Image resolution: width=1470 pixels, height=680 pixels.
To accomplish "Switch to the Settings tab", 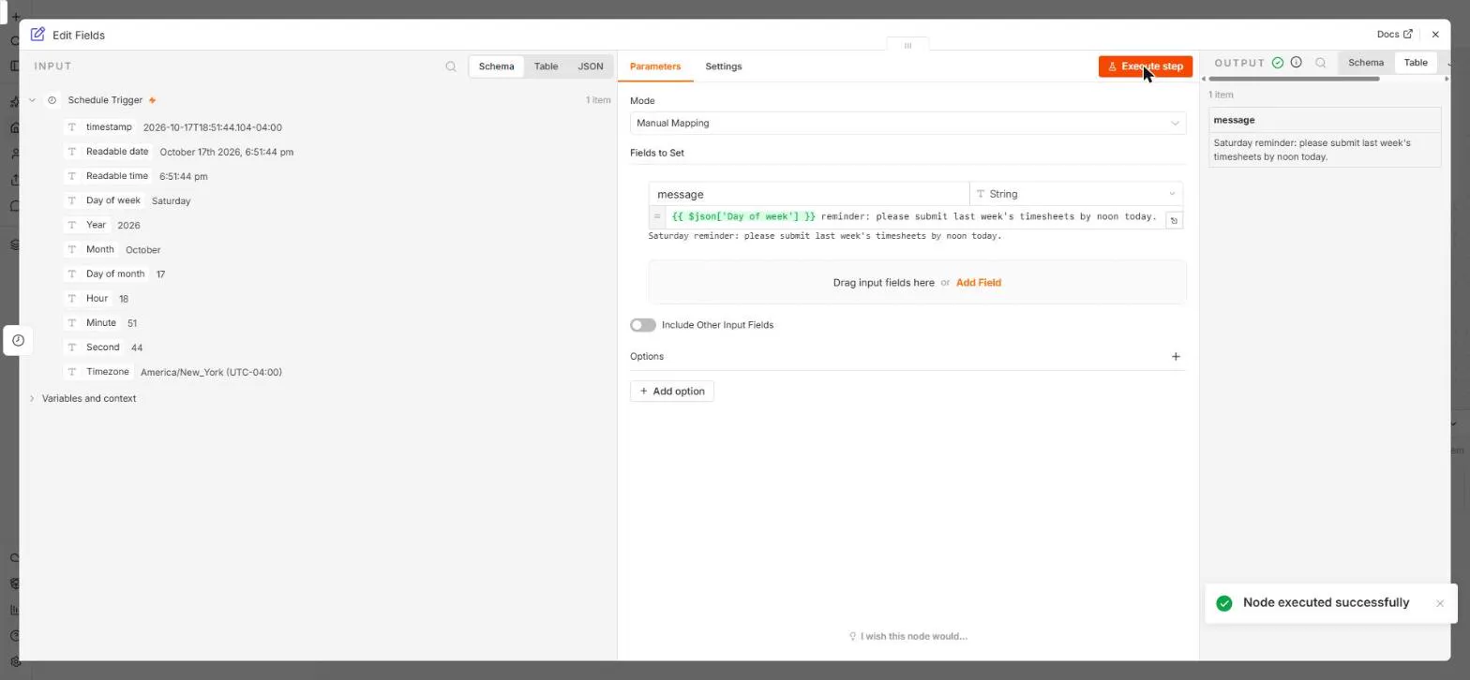I will click(x=724, y=67).
